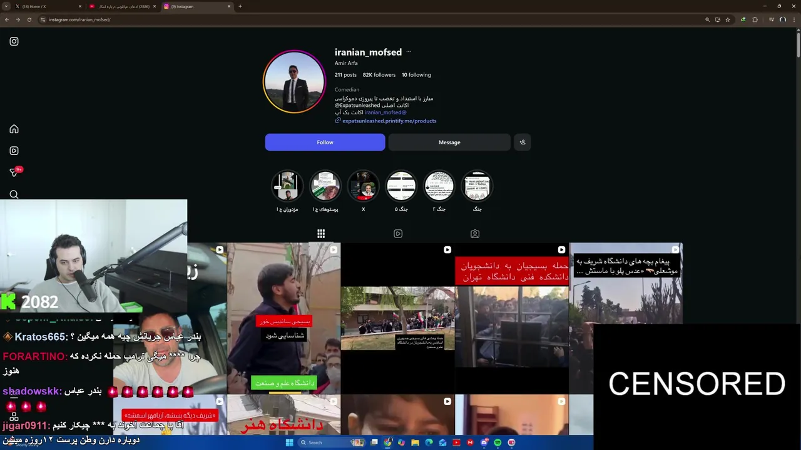This screenshot has width=801, height=450.
Task: Open File Explorer from taskbar
Action: [x=415, y=442]
